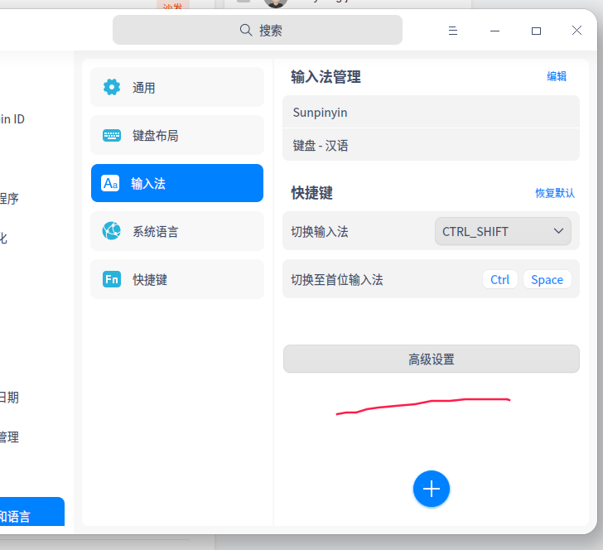The width and height of the screenshot is (603, 550).
Task: Open the 通用 settings section
Action: point(177,87)
